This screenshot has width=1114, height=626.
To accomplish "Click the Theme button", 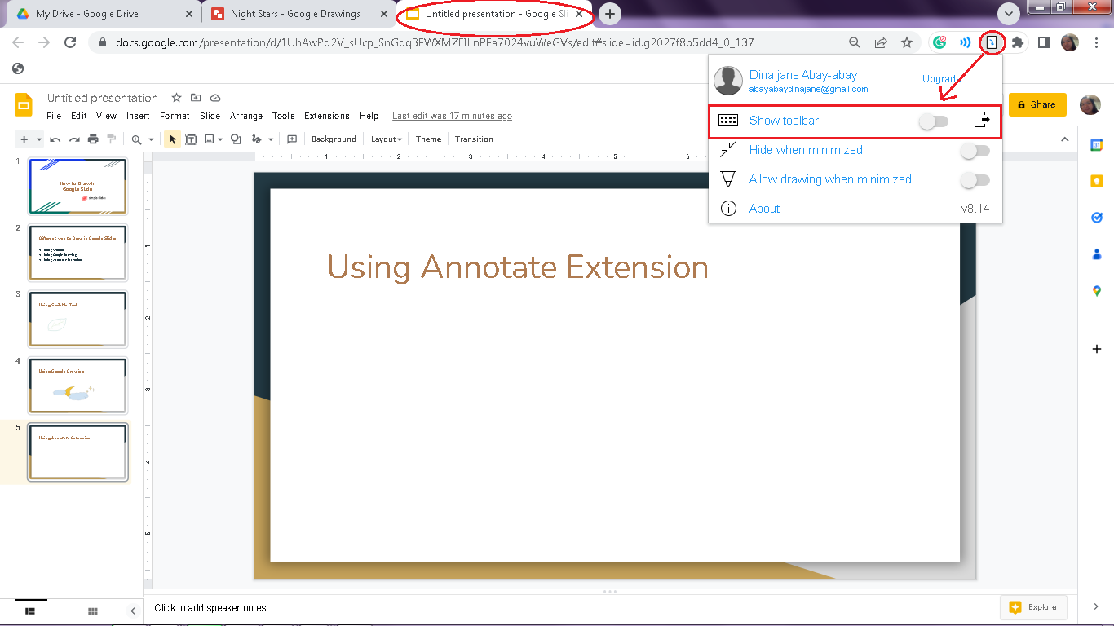I will [x=428, y=139].
